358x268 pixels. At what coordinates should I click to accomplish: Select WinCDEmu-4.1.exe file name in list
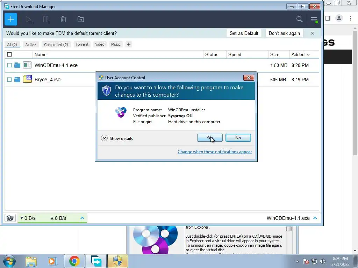(x=56, y=65)
